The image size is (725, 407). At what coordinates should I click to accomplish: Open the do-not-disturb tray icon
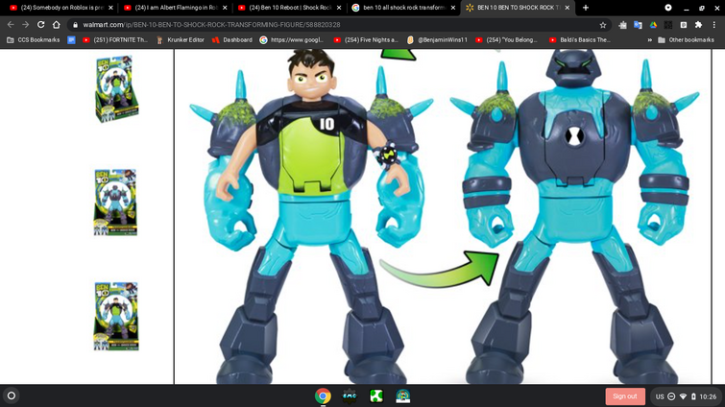(x=671, y=396)
